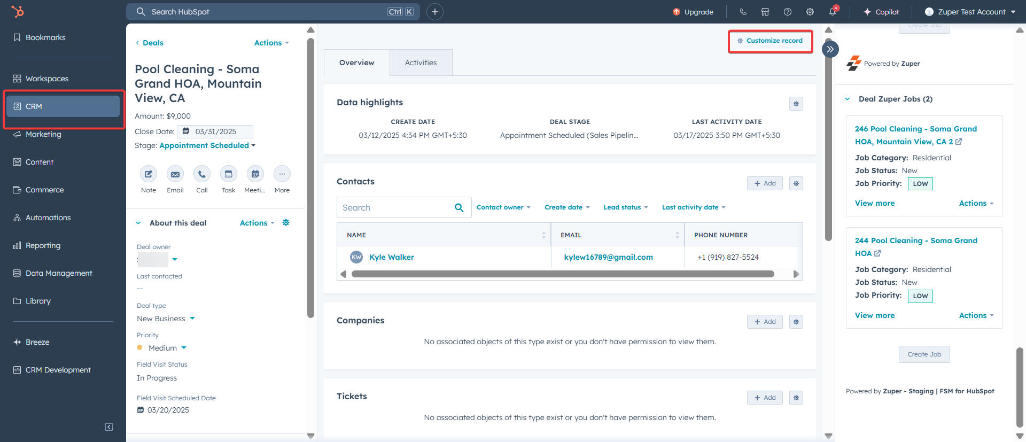This screenshot has width=1026, height=442.
Task: Click the Call icon button
Action: (x=202, y=174)
